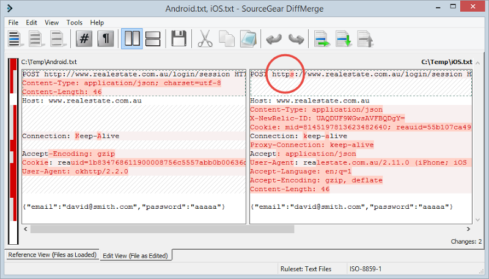Click 'Connection: keep-alive' in right pane
This screenshot has height=279, width=489.
[298, 136]
